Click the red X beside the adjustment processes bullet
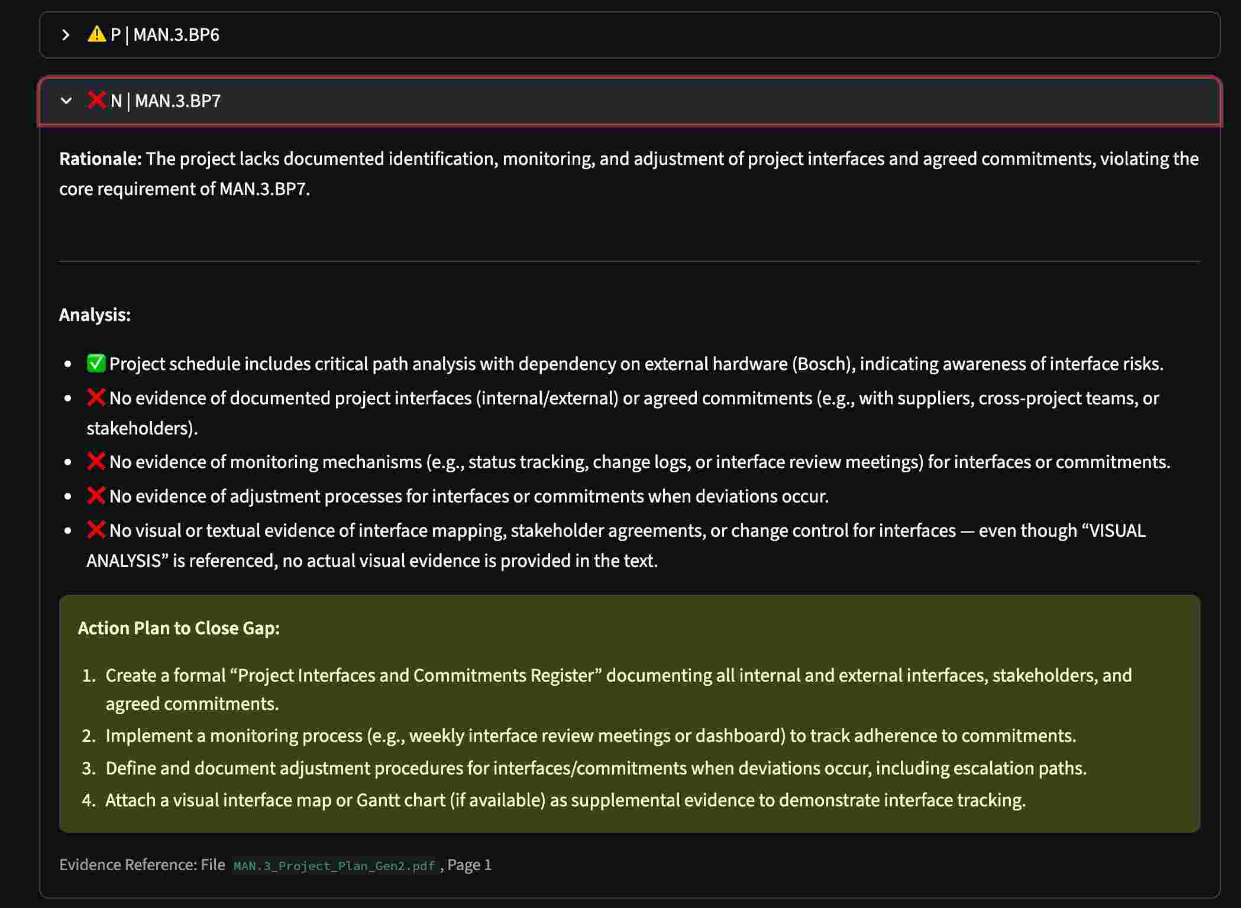 click(x=95, y=495)
